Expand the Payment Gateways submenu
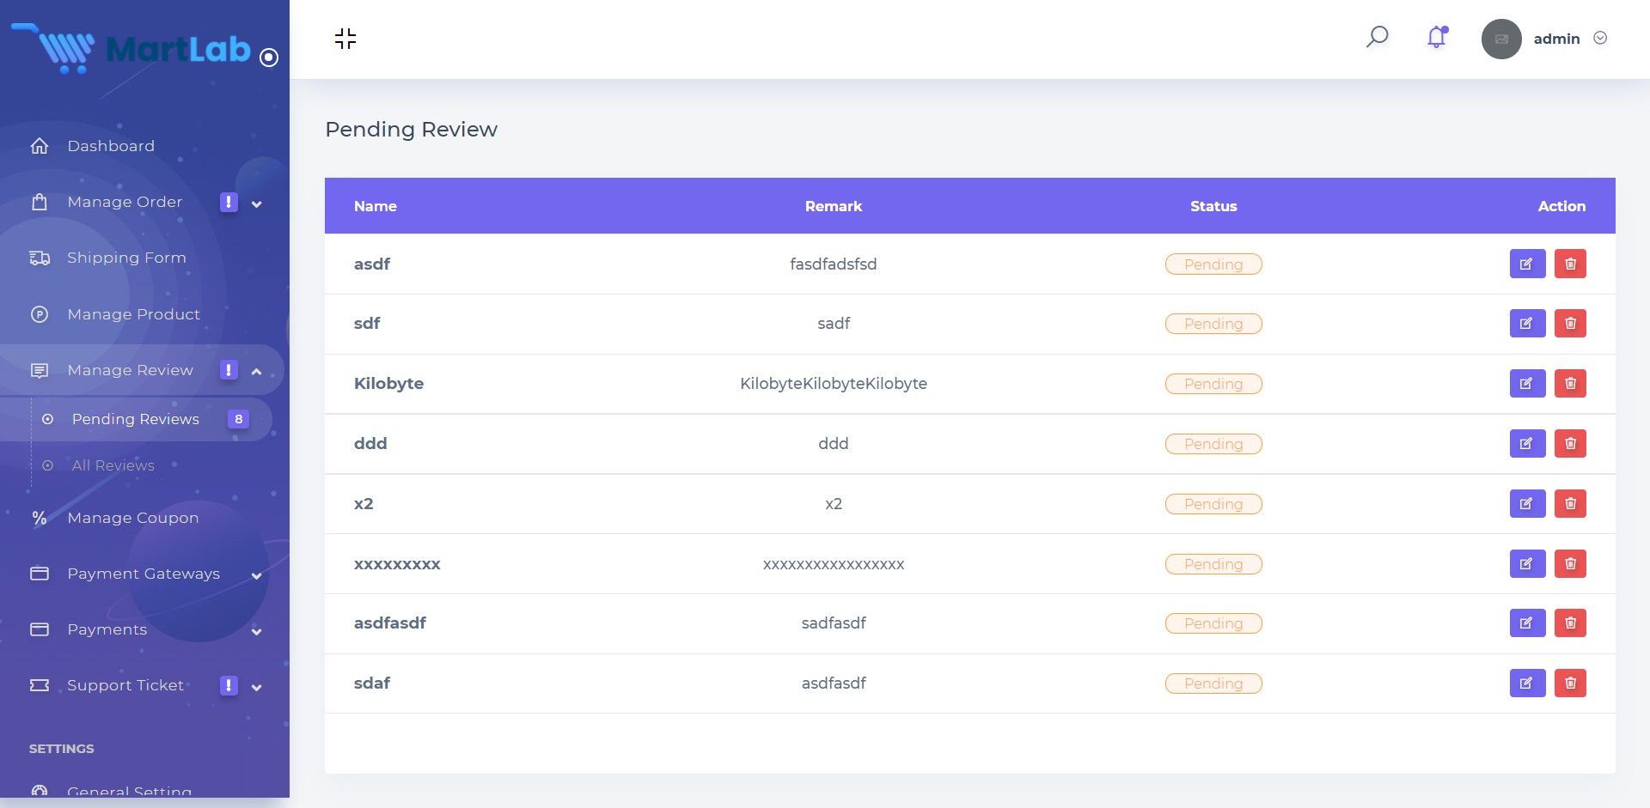Viewport: 1650px width, 808px height. pos(256,575)
